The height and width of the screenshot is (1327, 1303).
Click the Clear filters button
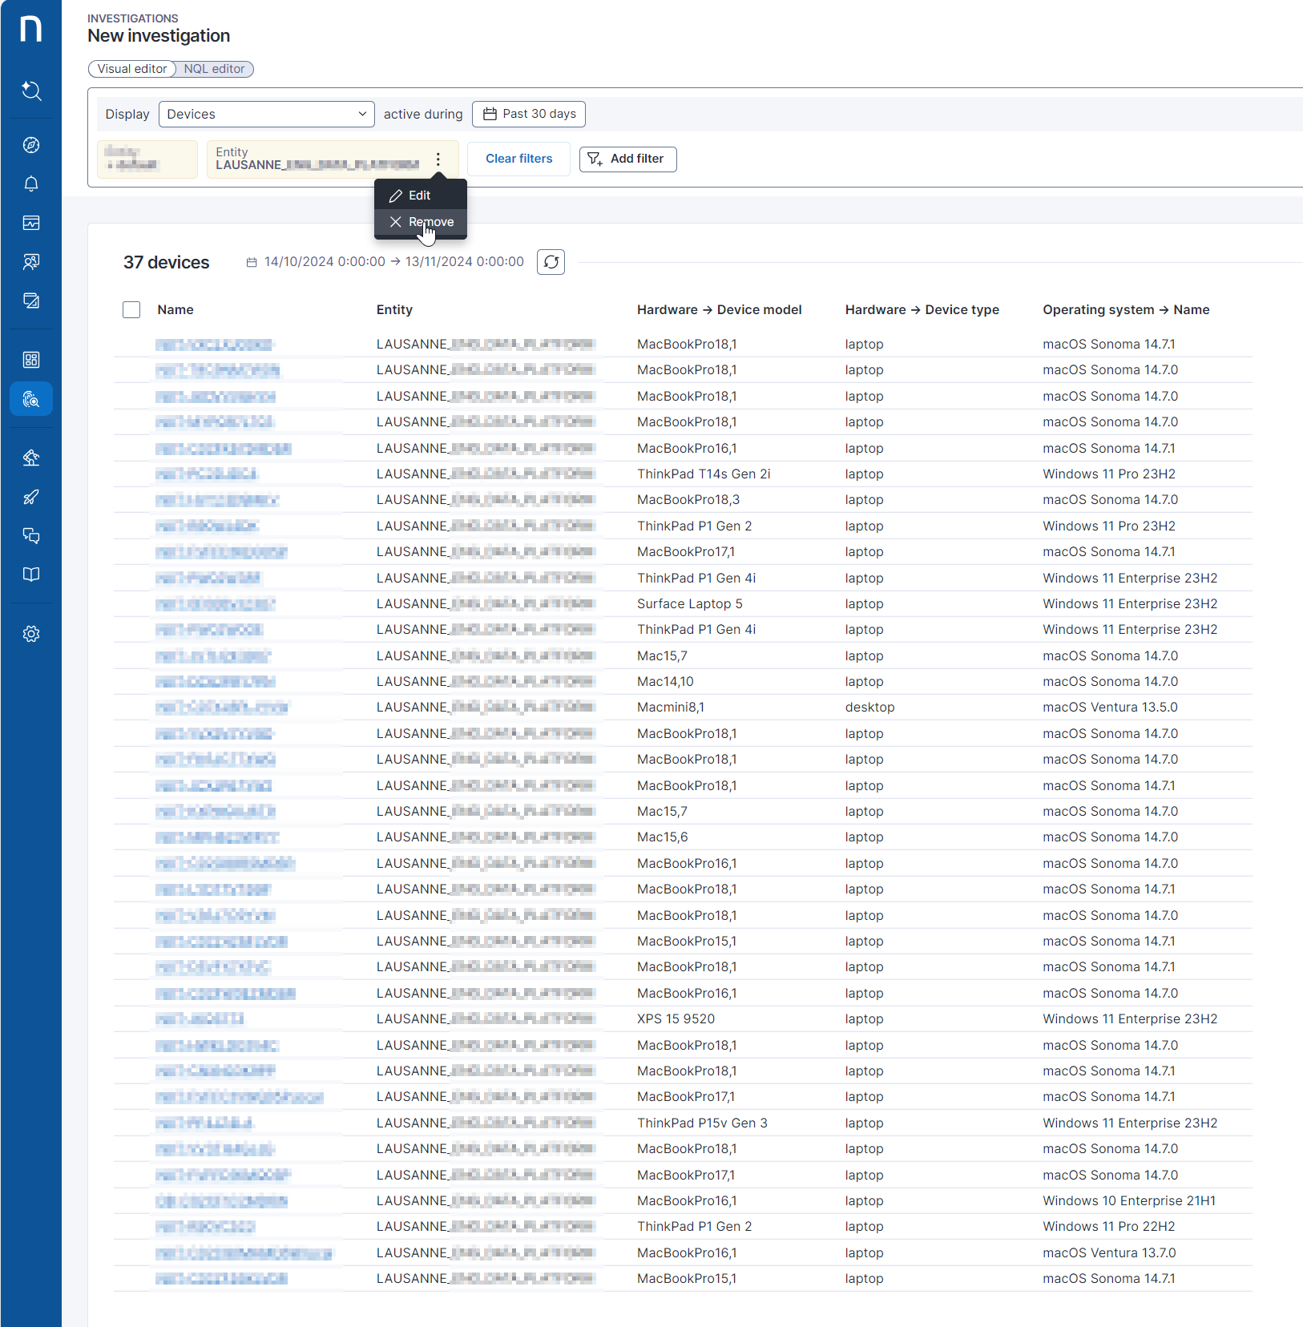point(518,159)
